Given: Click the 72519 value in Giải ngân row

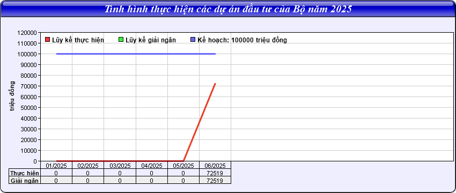Looking at the screenshot, I should coord(215,181).
